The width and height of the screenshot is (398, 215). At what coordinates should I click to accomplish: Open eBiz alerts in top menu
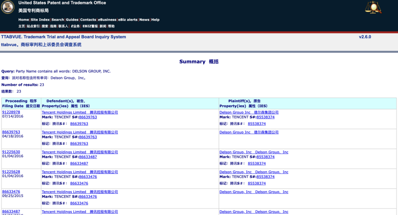pos(128,20)
